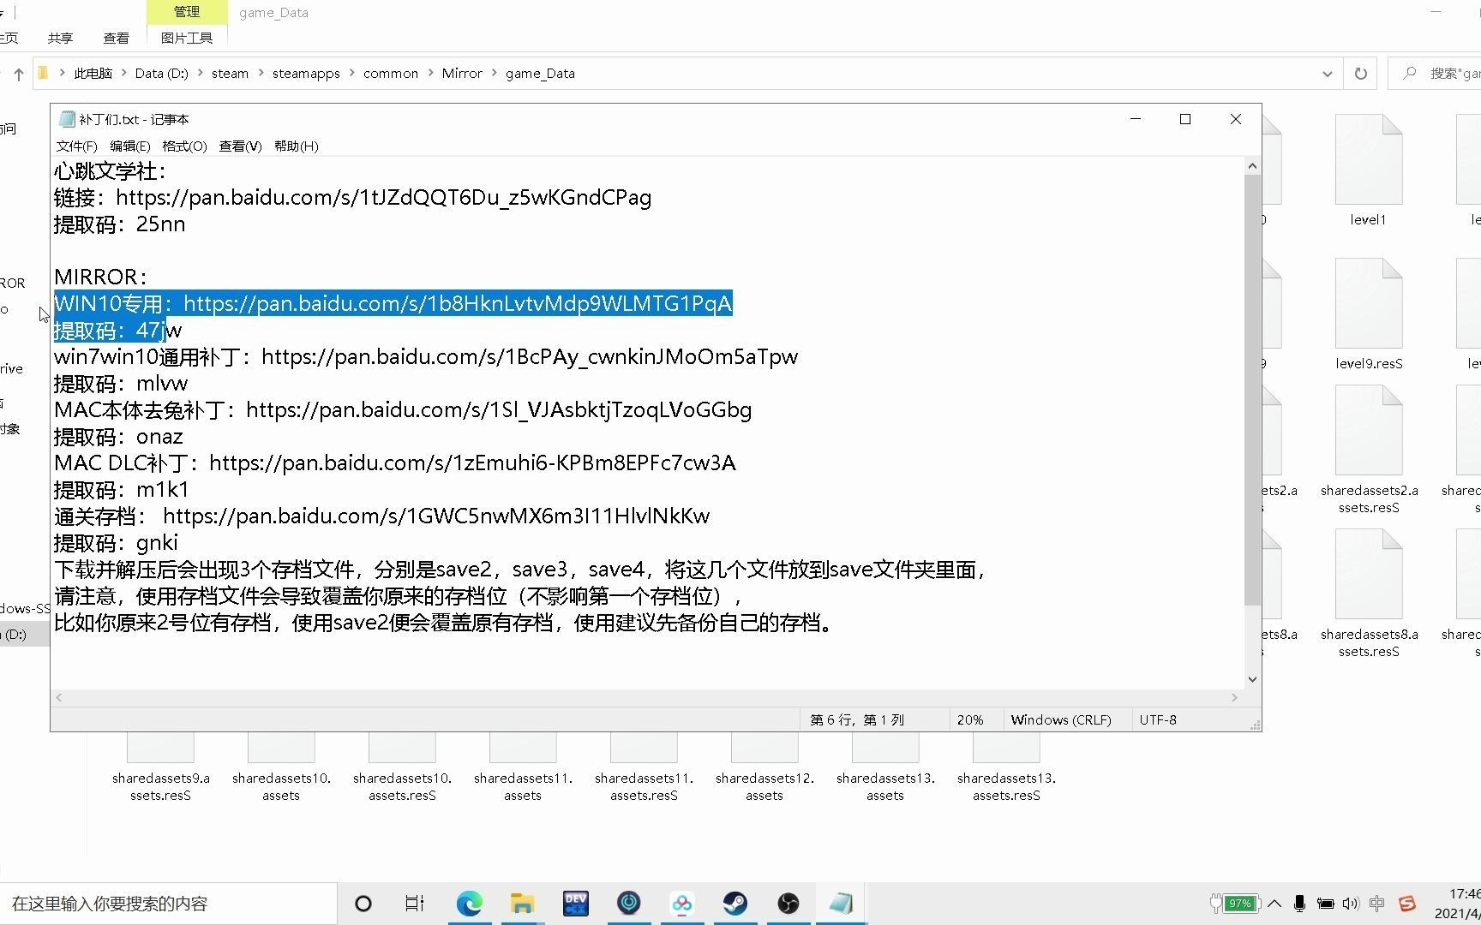Open Dev-C++ from the taskbar
This screenshot has width=1481, height=925.
pos(575,904)
